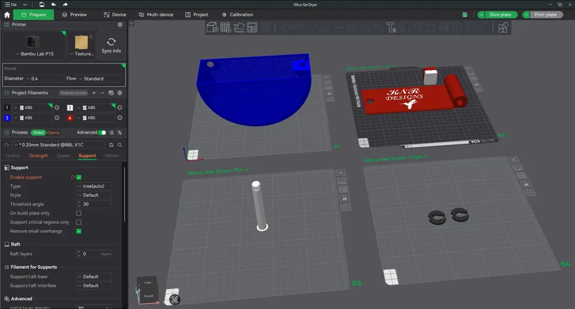
Task: Open the Flow Standard dropdown
Action: pos(99,78)
